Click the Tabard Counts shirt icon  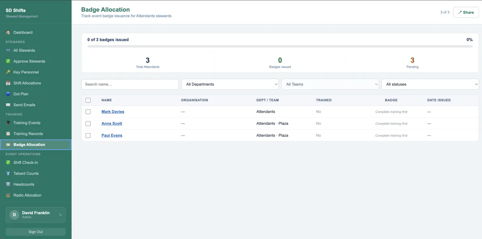coord(8,174)
